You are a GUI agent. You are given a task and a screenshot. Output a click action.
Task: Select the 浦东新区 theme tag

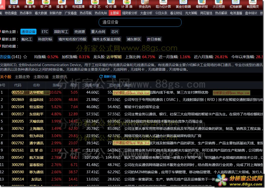coord(134,39)
